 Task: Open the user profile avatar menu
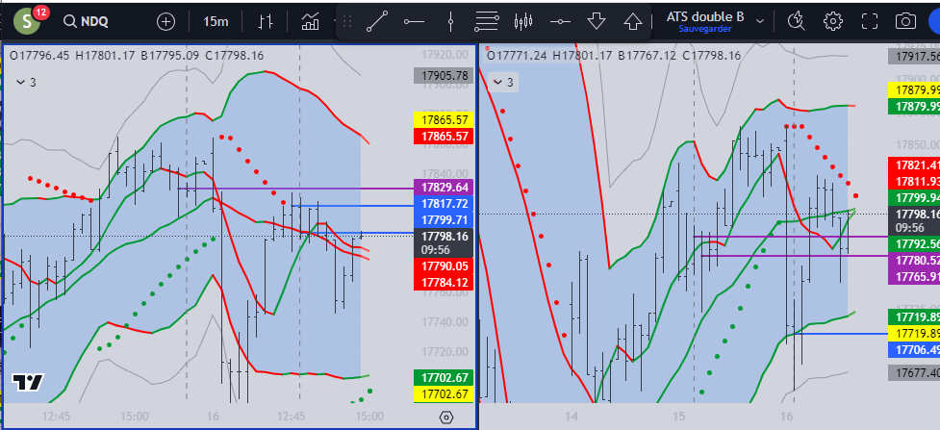point(27,22)
